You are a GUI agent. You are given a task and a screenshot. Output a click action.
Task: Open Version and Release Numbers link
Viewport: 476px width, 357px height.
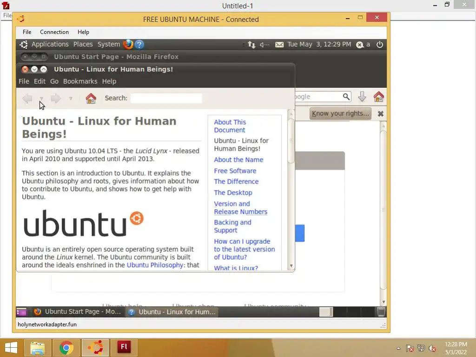click(240, 208)
